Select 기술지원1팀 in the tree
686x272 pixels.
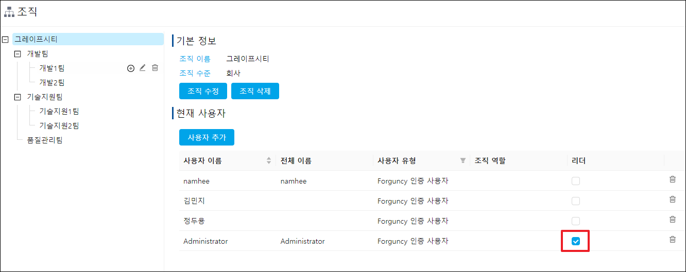coord(59,111)
